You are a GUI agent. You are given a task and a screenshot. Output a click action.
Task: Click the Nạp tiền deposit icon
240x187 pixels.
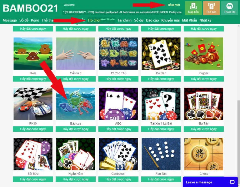point(193,8)
